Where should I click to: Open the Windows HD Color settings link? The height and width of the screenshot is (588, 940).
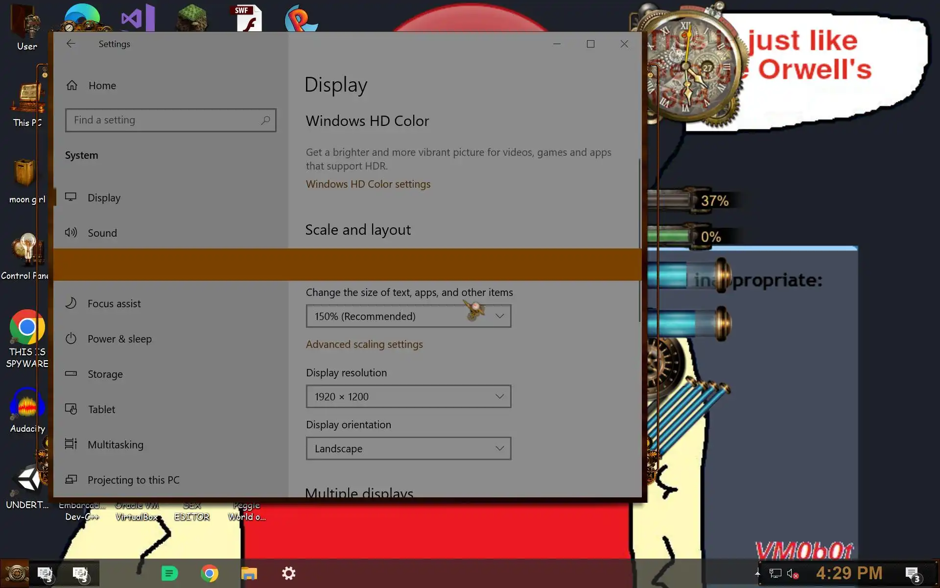tap(368, 184)
